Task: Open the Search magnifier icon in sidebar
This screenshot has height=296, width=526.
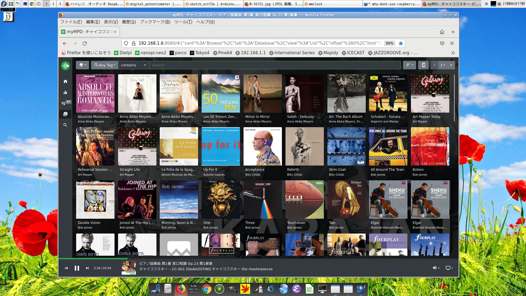Action: 65,125
